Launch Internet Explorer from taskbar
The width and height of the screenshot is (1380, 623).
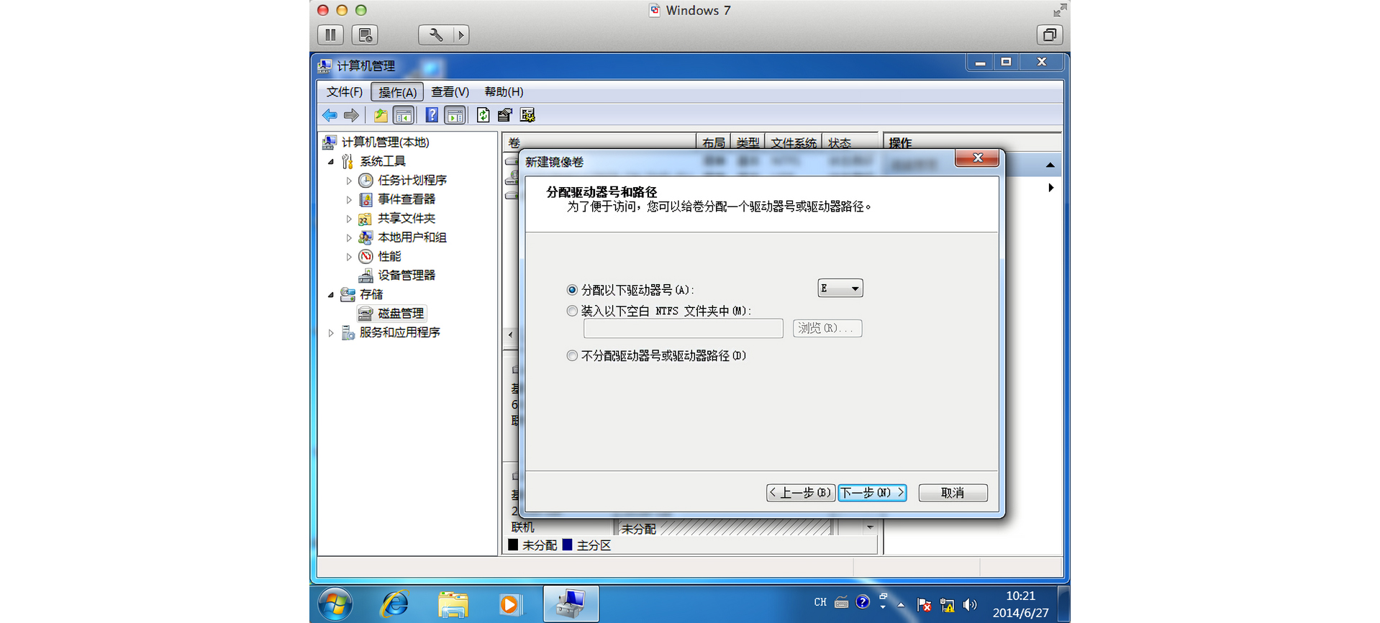tap(394, 604)
